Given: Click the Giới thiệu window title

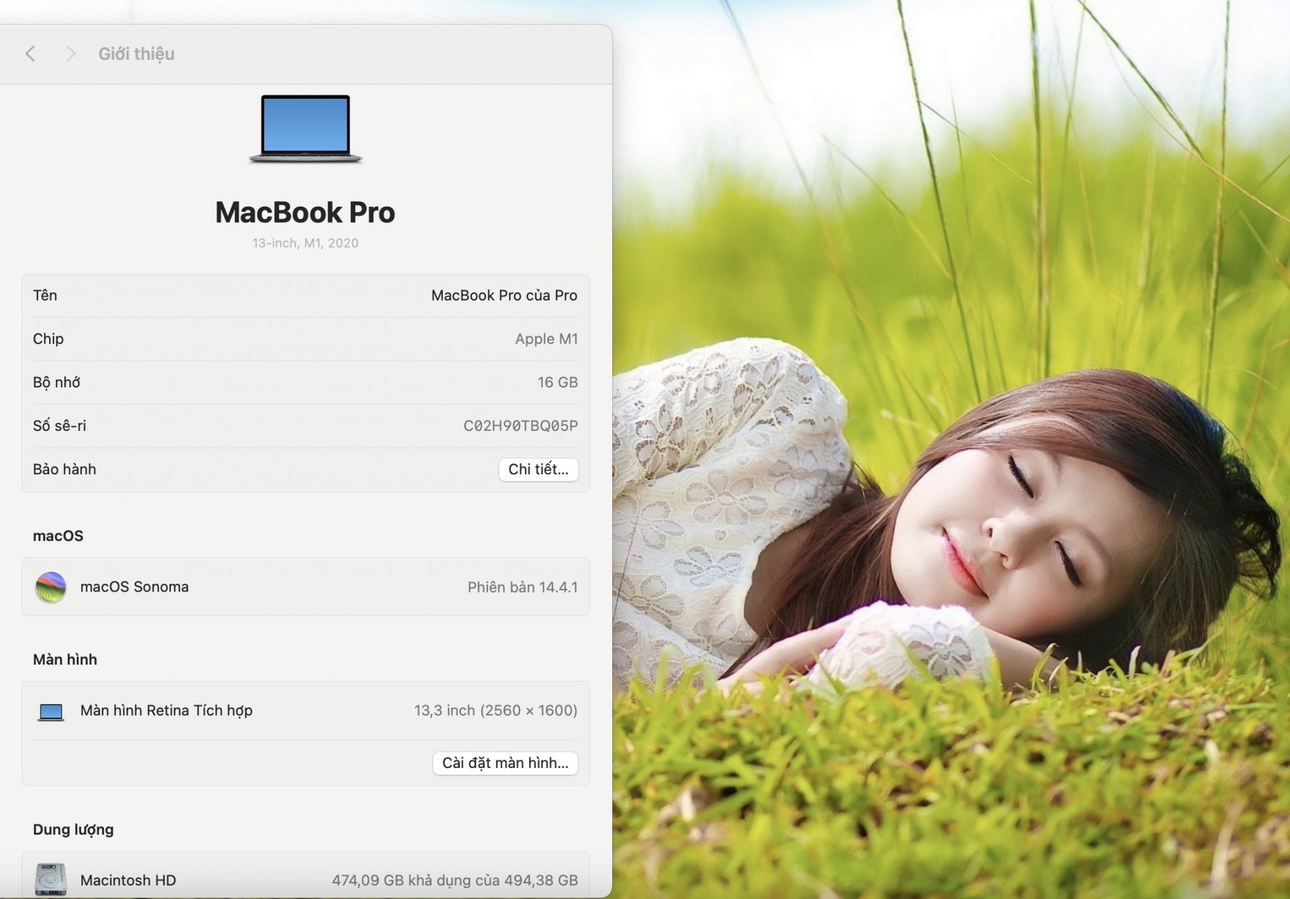Looking at the screenshot, I should click(x=136, y=54).
